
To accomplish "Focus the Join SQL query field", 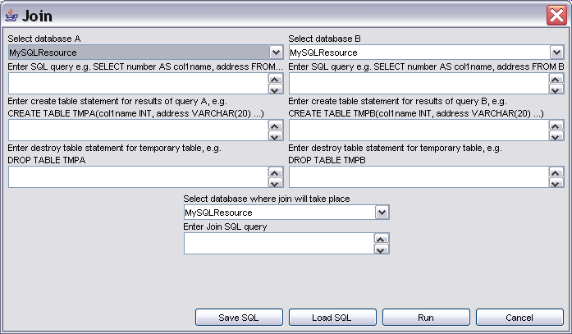I will [x=279, y=243].
